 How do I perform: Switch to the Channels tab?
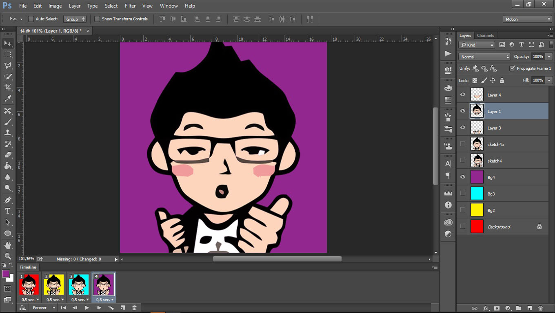(485, 35)
